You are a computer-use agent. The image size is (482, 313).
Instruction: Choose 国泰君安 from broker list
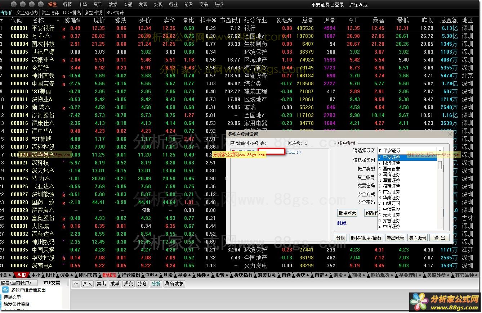pyautogui.click(x=407, y=169)
